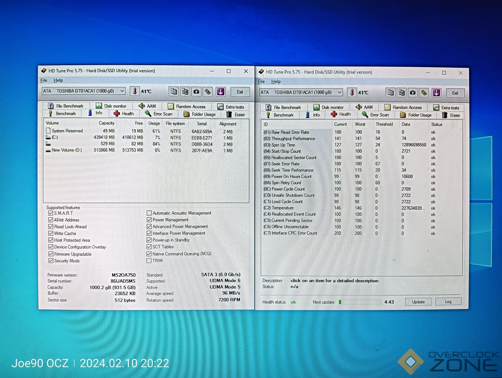Open Help menu in left window
Viewport: 502px width, 378px height.
[58, 80]
